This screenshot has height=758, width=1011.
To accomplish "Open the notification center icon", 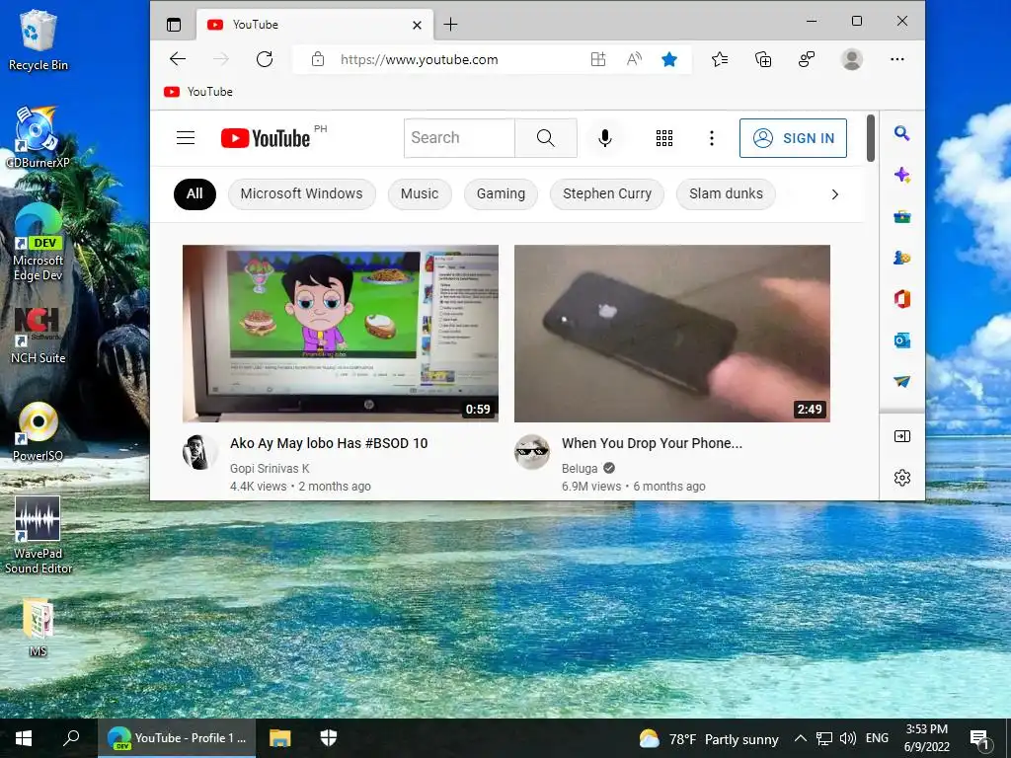I will [x=979, y=738].
